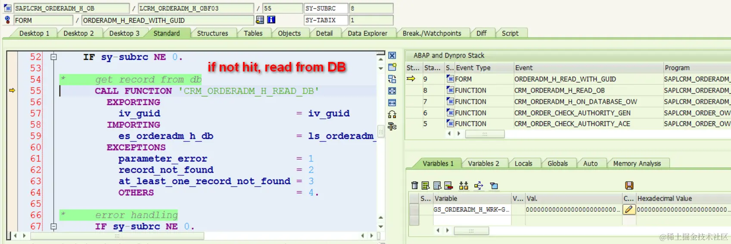Switch to the Variables 2 tab
Screen dimensions: 731x244
tap(483, 164)
